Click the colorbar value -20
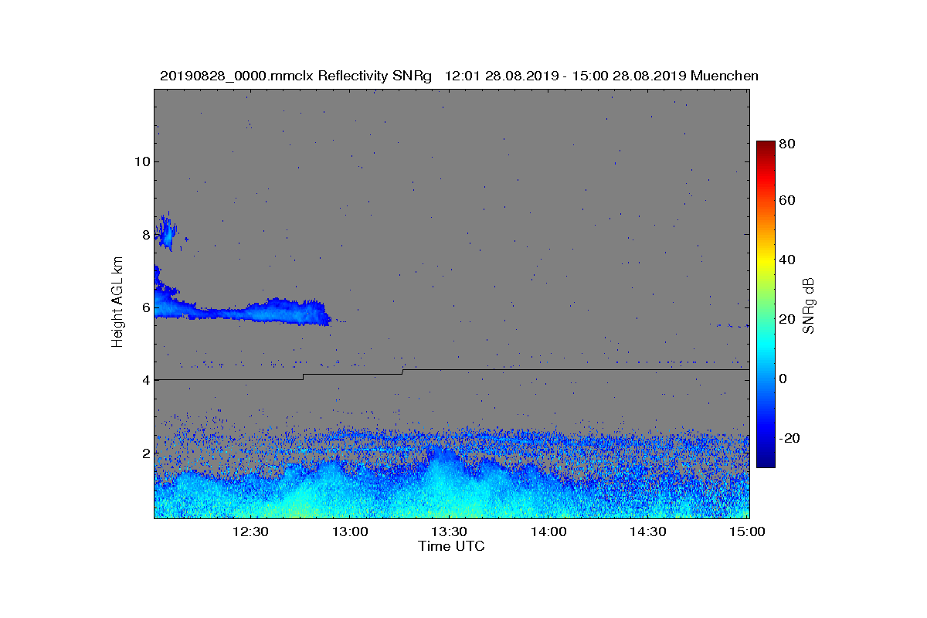 point(789,438)
